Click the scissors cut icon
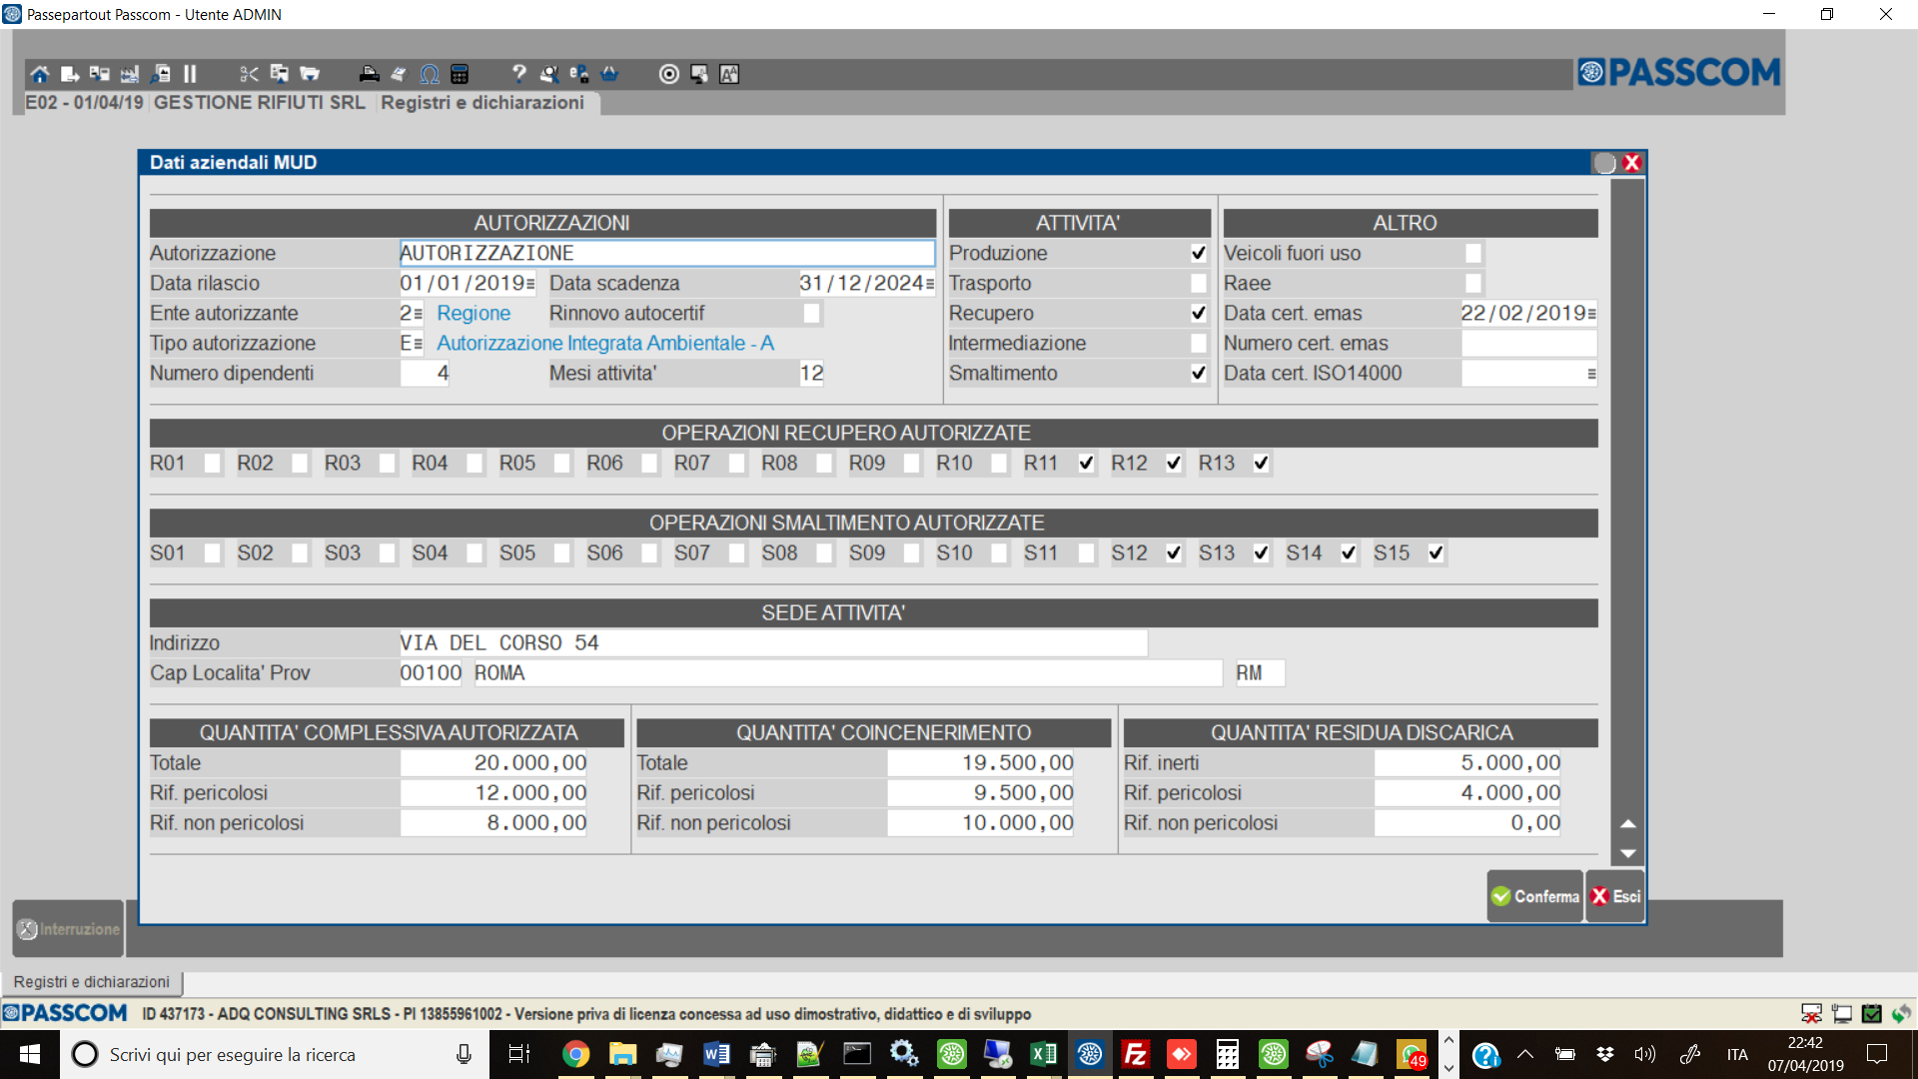Screen dimensions: 1918x1079 pyautogui.click(x=249, y=74)
